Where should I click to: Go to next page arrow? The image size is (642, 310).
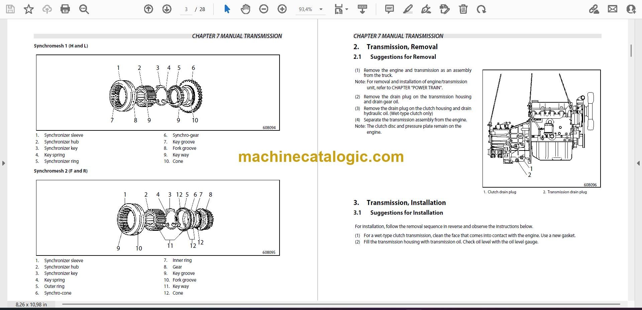(167, 9)
